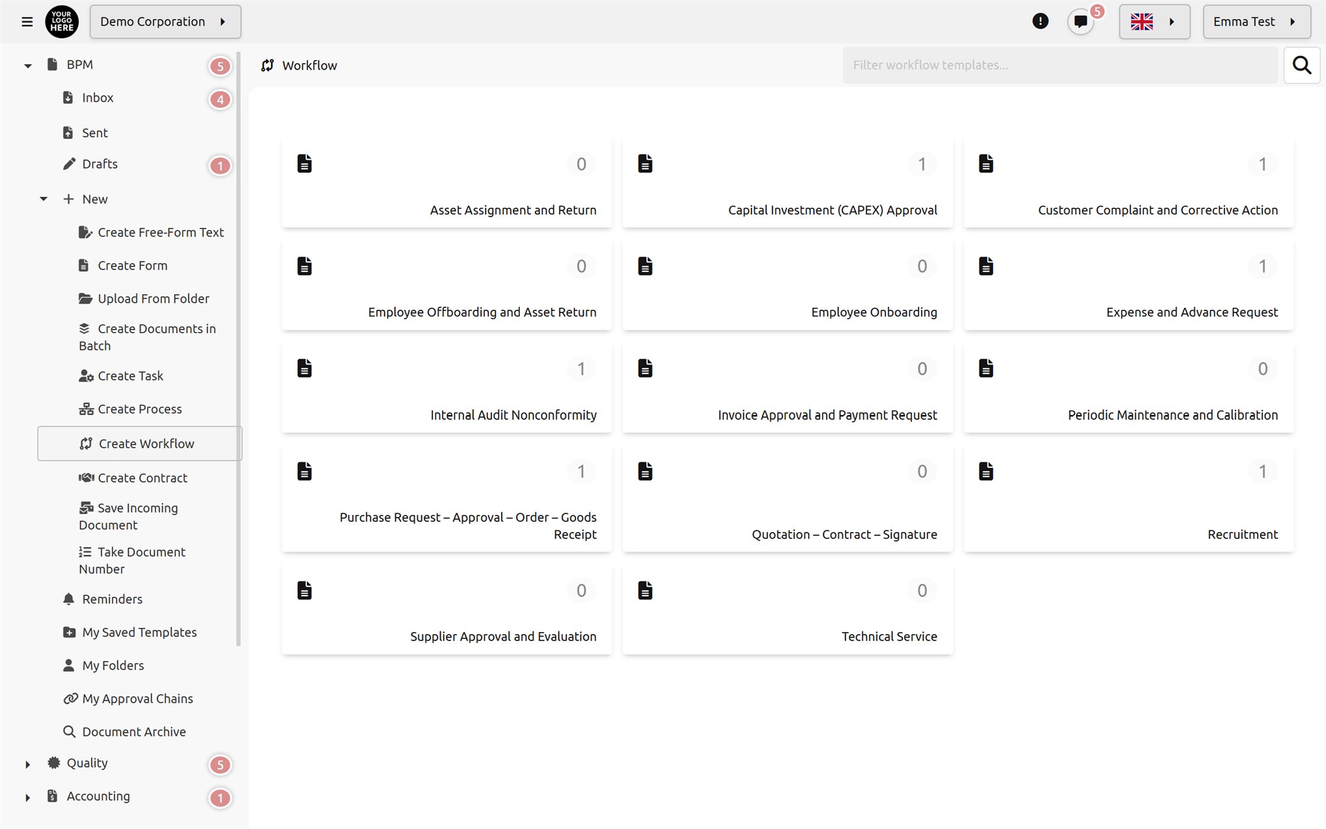Open the Emma Test user menu

click(x=1256, y=21)
